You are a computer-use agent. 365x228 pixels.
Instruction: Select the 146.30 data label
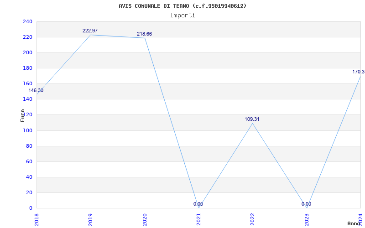point(36,90)
